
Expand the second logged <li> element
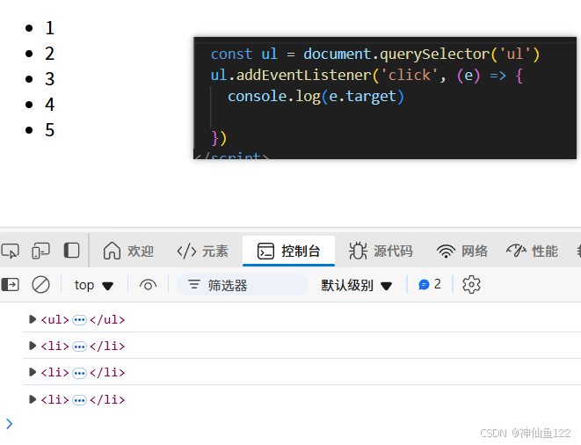click(33, 372)
